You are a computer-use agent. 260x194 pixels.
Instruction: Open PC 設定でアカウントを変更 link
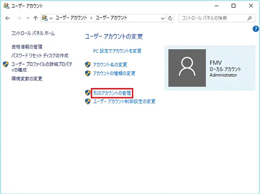[x=117, y=51]
